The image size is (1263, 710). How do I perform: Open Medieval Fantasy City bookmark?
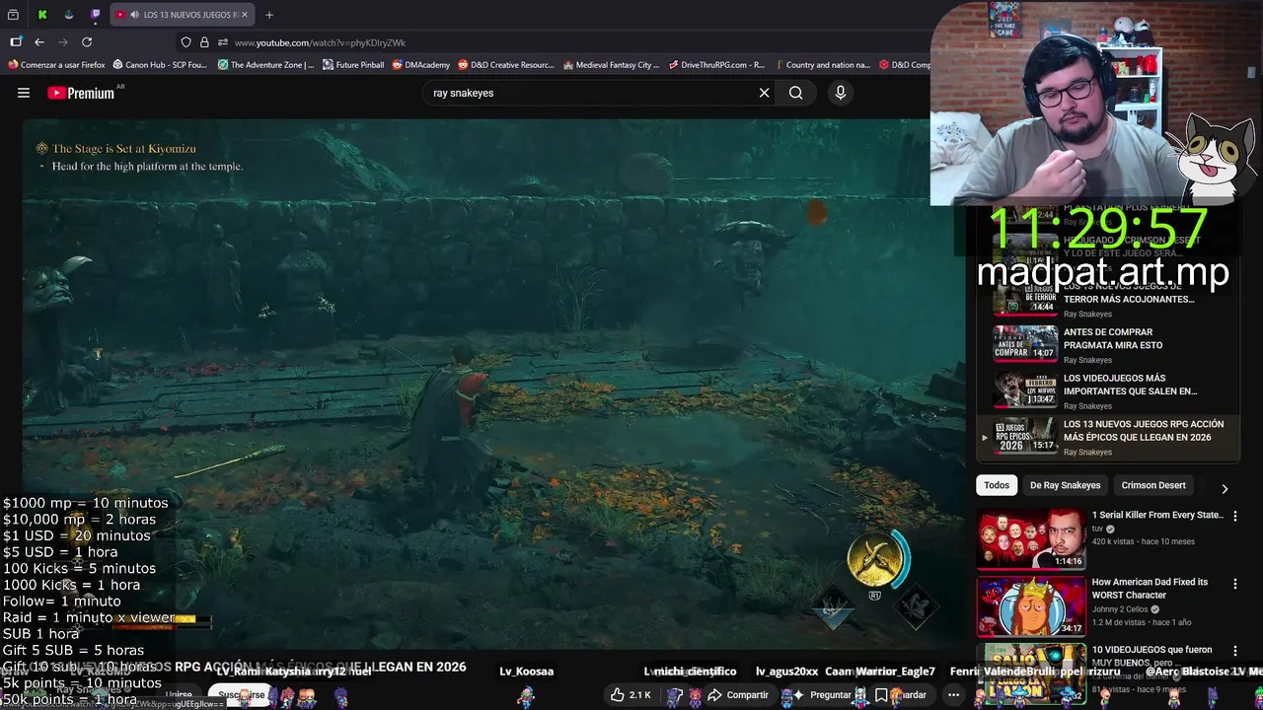(x=611, y=65)
